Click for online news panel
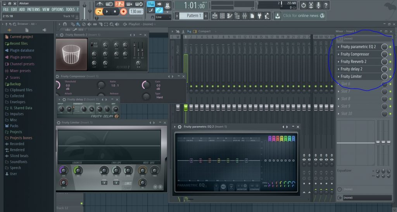397x212 pixels. [x=304, y=15]
